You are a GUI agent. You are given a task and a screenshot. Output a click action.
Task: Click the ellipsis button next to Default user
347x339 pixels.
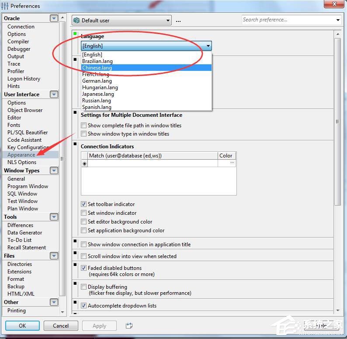[x=178, y=21]
